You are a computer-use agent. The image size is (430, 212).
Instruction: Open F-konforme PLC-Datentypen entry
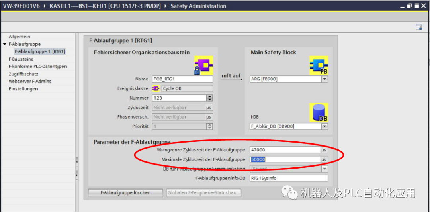click(37, 67)
